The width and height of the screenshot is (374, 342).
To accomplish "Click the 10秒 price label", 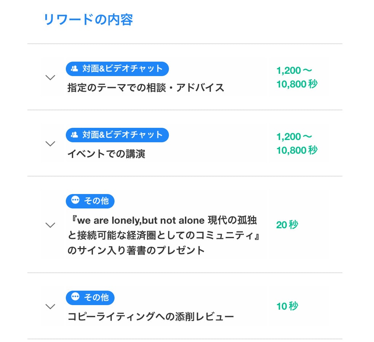I will pyautogui.click(x=287, y=306).
